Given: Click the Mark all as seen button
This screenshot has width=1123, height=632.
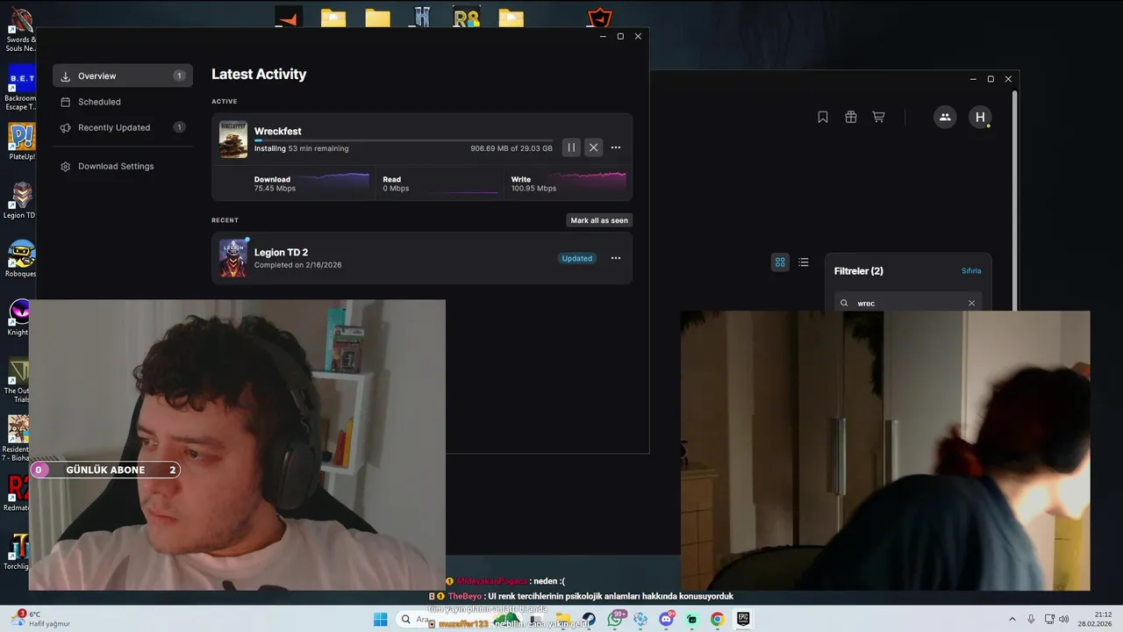Looking at the screenshot, I should click(599, 220).
